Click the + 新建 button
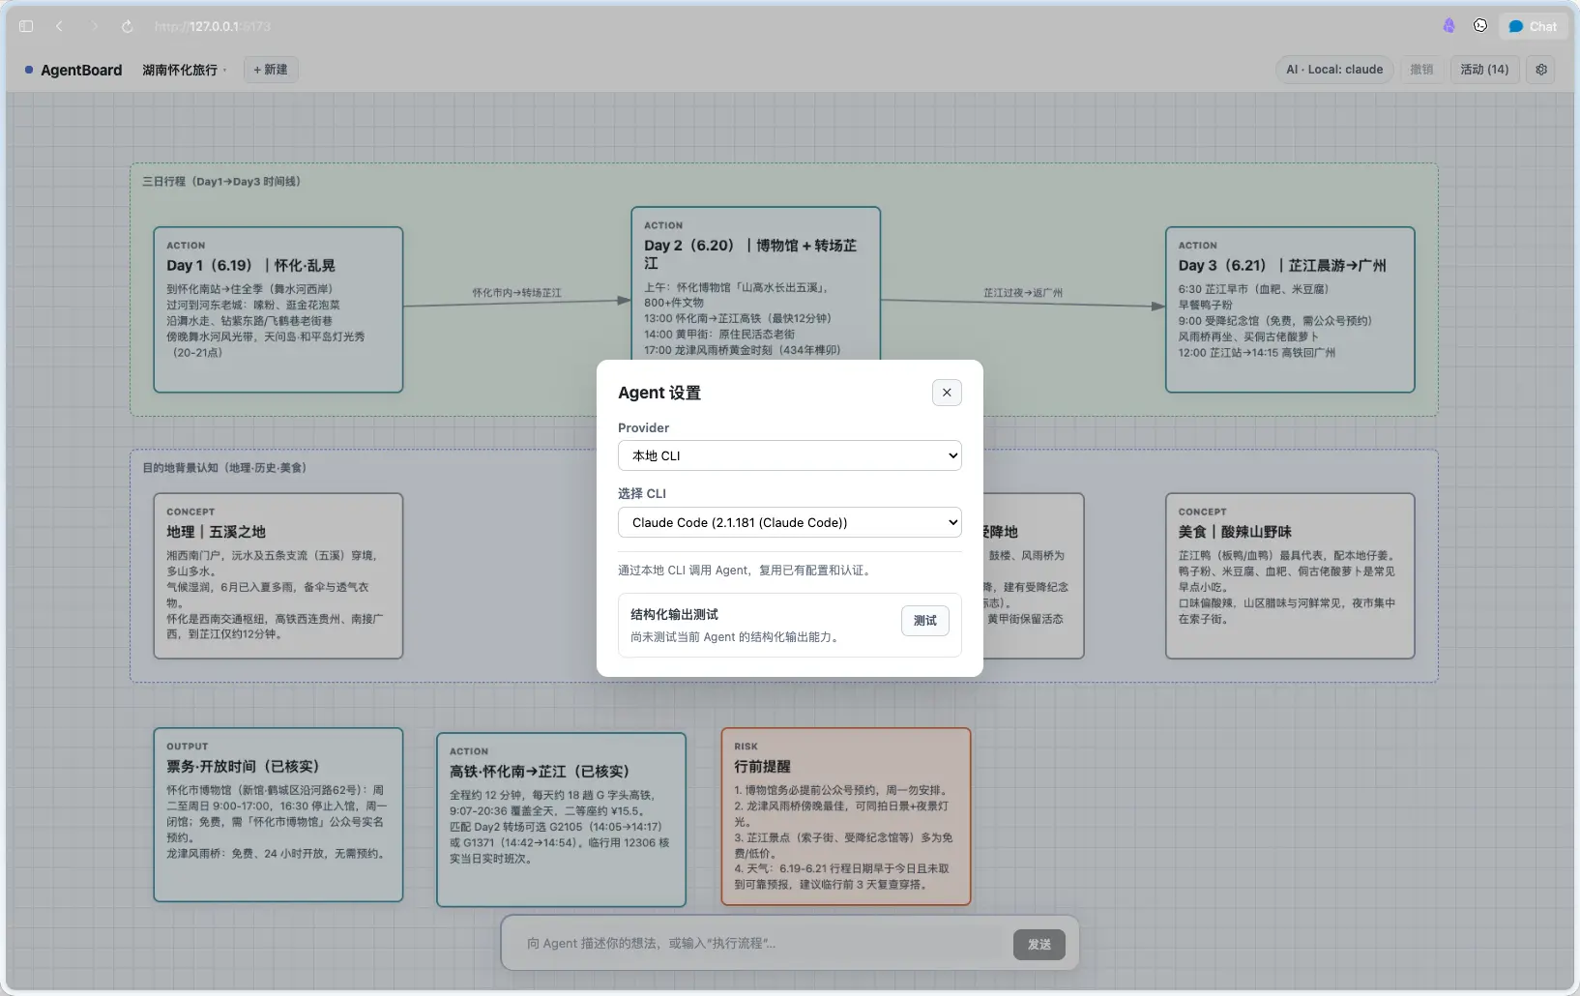1580x996 pixels. point(271,70)
